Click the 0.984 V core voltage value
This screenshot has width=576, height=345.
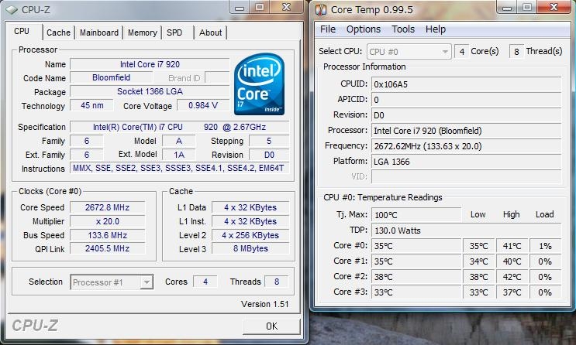coord(203,106)
